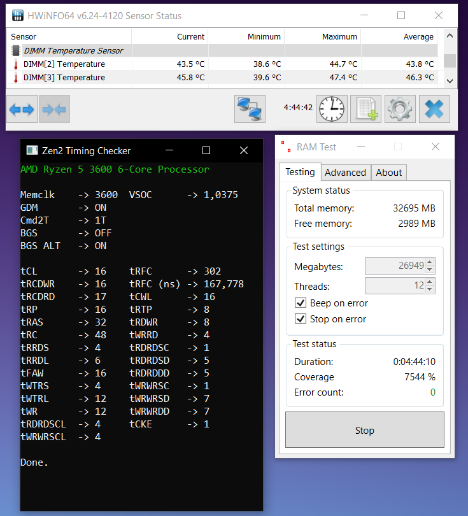Viewport: 468px width, 516px height.
Task: Click the Coverage 7544 % value
Action: coord(420,376)
